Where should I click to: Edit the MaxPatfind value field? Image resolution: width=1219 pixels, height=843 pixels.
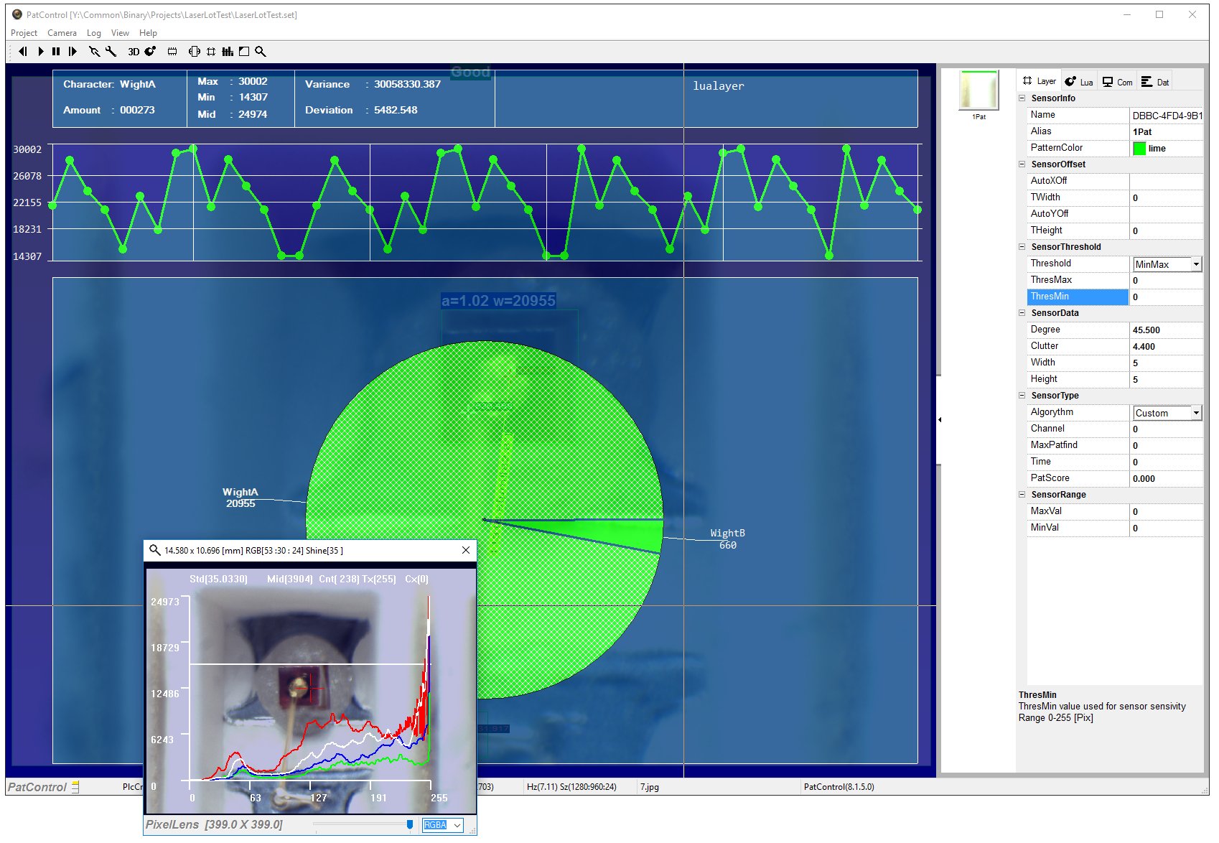(x=1166, y=445)
